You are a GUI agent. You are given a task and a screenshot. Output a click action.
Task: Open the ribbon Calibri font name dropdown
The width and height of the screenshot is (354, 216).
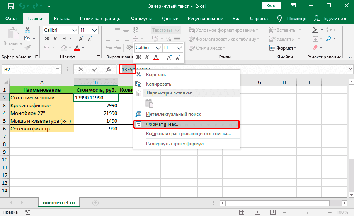coord(74,30)
